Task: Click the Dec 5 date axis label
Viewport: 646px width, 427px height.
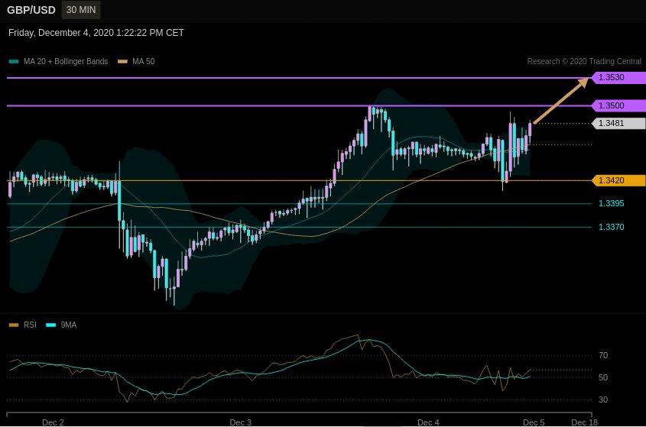Action: coord(534,422)
